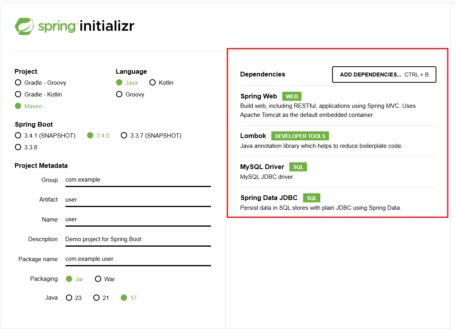Select the Gradle - Kotlin project option
This screenshot has width=456, height=329.
pyautogui.click(x=38, y=94)
